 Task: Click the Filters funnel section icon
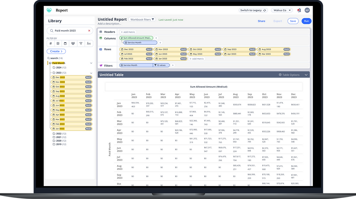point(101,66)
